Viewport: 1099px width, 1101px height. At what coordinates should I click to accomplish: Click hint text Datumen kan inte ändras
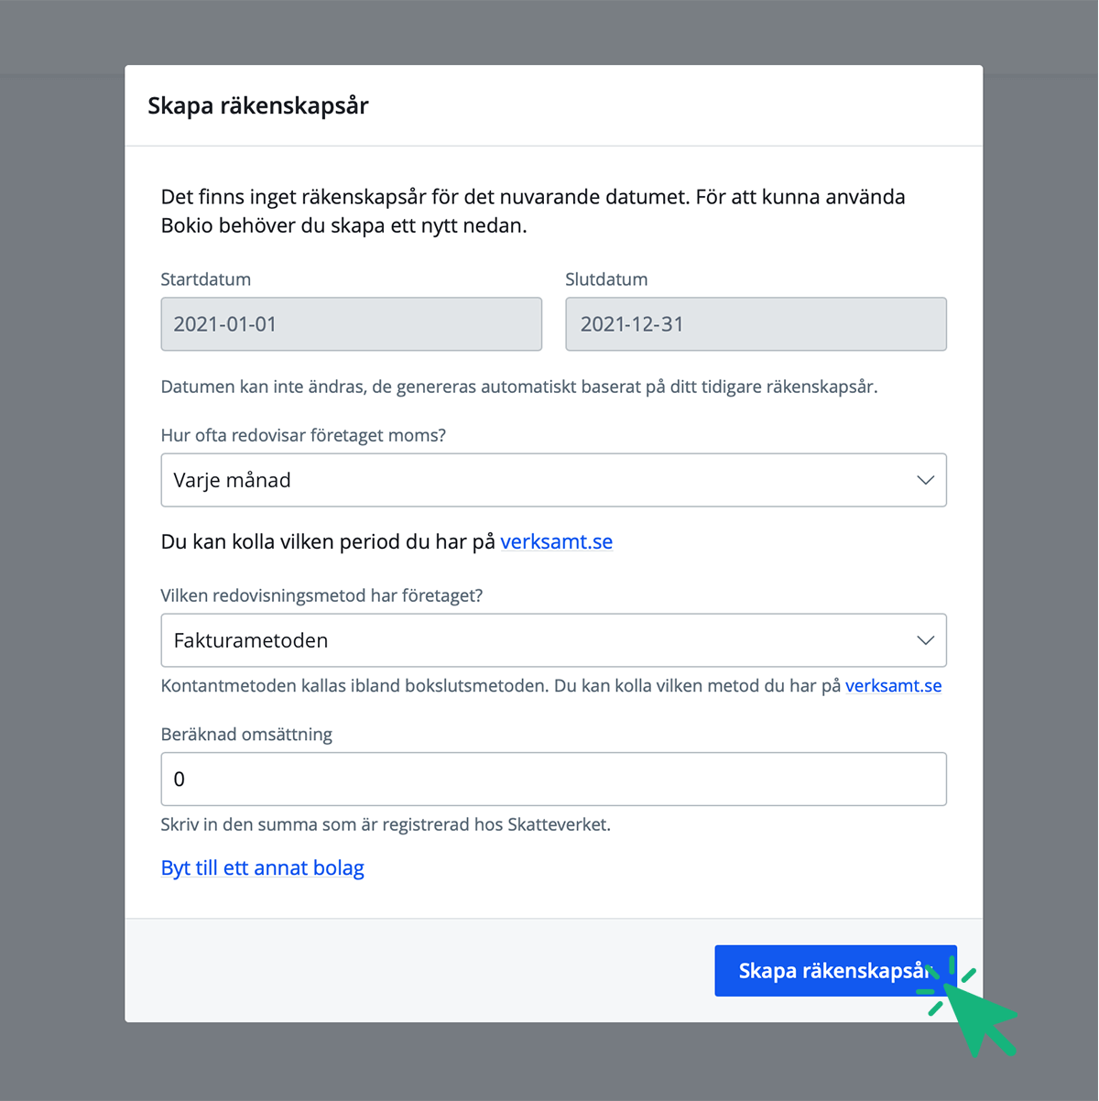click(x=518, y=387)
